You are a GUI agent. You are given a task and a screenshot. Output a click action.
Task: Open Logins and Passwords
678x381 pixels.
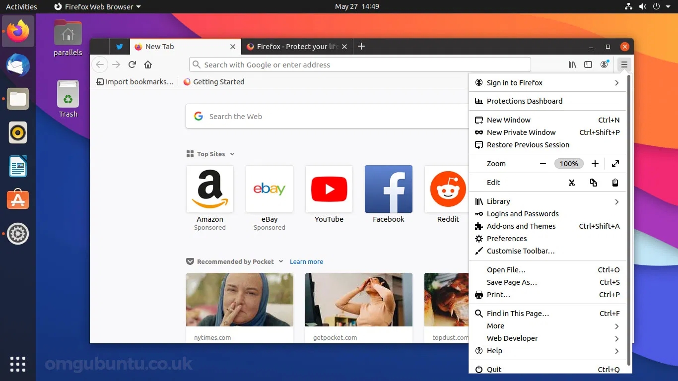(x=547, y=214)
